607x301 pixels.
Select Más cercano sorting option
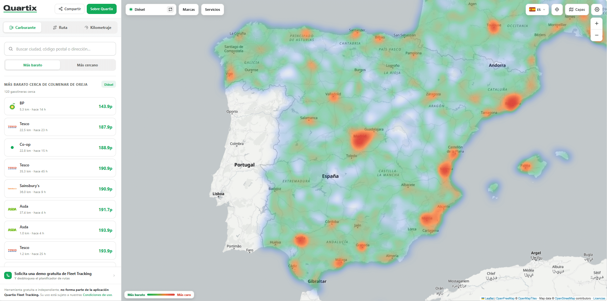(x=87, y=65)
